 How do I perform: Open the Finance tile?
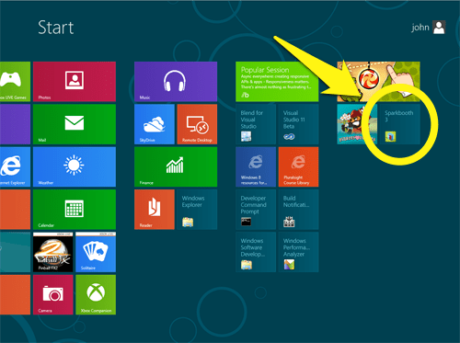[x=176, y=166]
